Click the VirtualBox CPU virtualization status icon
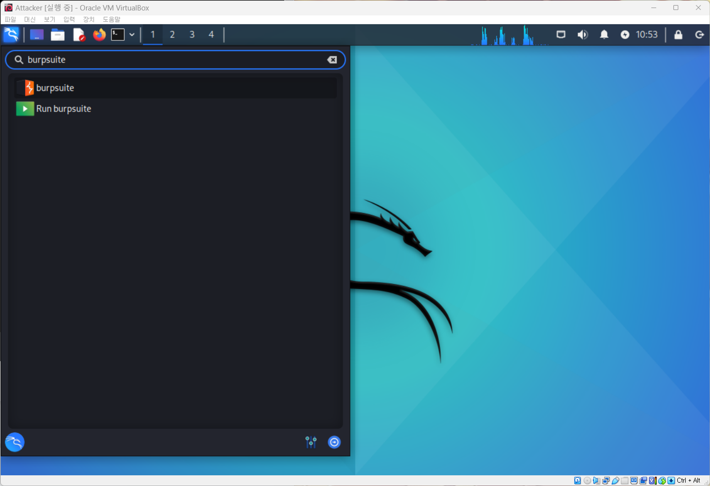This screenshot has height=486, width=710. click(652, 480)
